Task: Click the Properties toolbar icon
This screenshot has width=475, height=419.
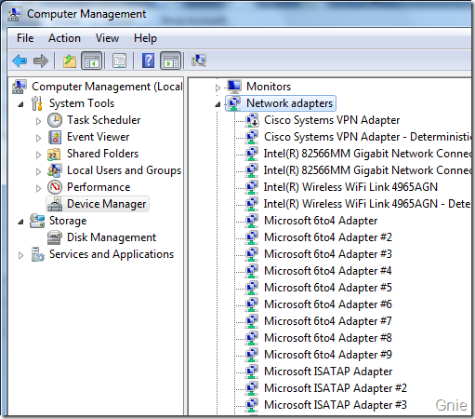Action: (x=119, y=61)
